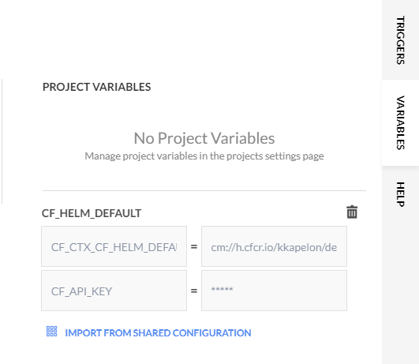Viewport: 419px width, 364px height.
Task: Click equals sign in CF_API_KEY row
Action: 194,291
